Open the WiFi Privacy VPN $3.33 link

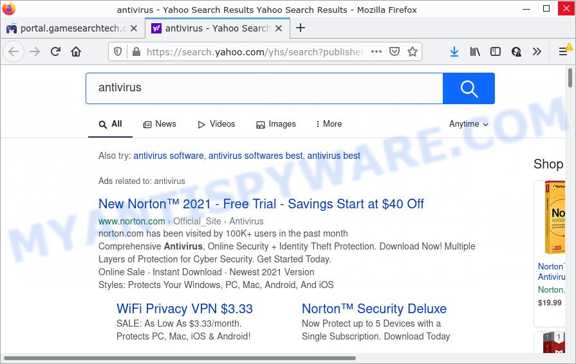click(x=185, y=309)
